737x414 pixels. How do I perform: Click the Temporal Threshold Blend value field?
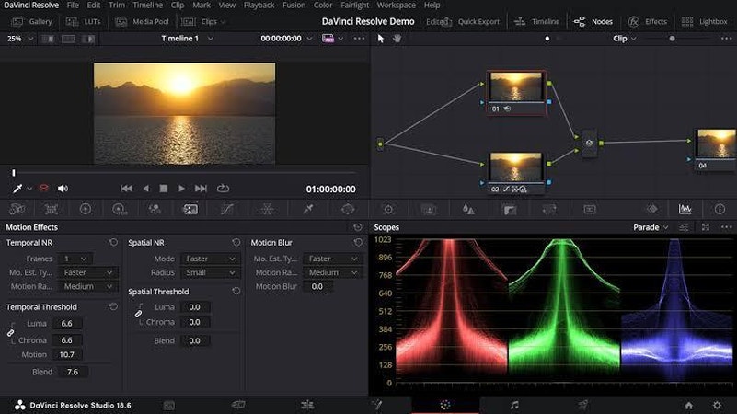(x=73, y=372)
